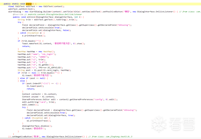Click the '} else if (post == null) {' line

tap(33, 78)
